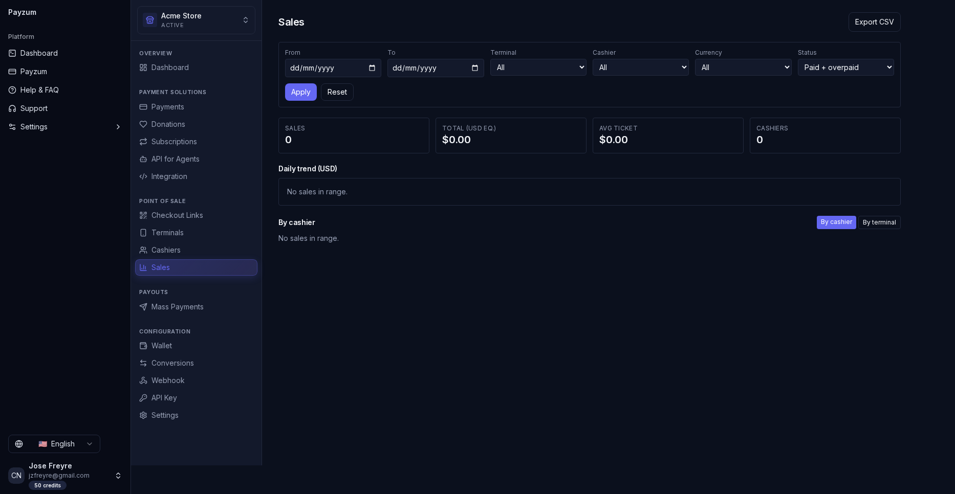Click the Webhook icon
Viewport: 955px width, 494px height.
(x=143, y=380)
